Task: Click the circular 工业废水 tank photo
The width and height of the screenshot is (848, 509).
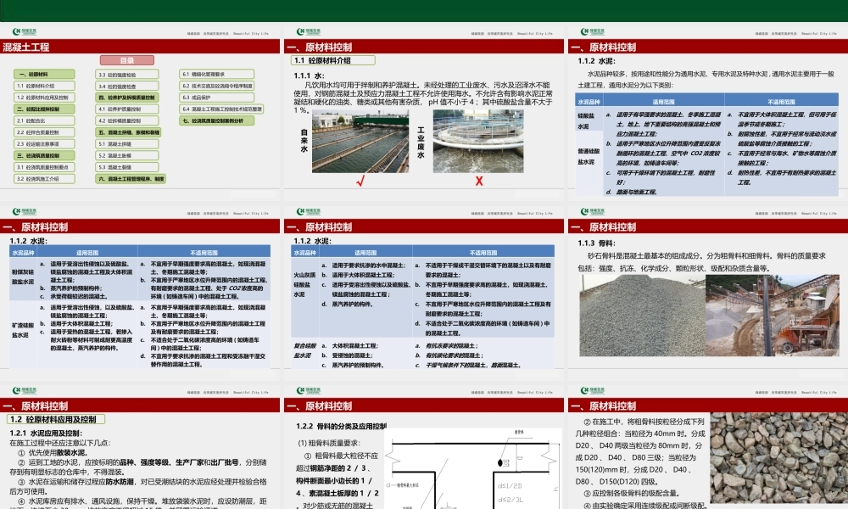Action: [x=479, y=142]
